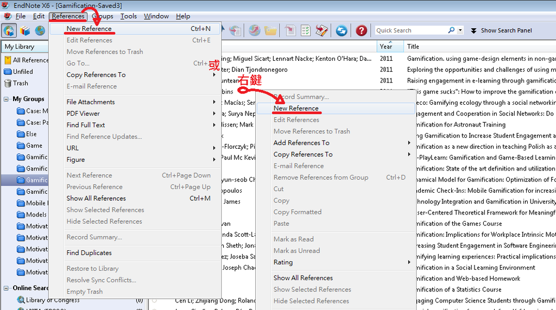Screen dimensions: 556x310
Task: Select reference 'Gamification. using game-design elements'
Action: (481, 59)
